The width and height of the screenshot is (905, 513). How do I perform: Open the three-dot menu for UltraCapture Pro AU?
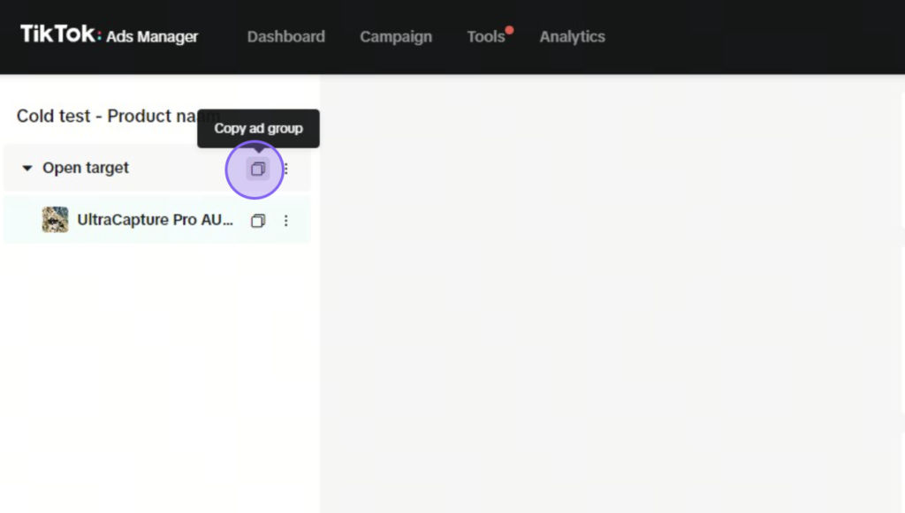285,221
